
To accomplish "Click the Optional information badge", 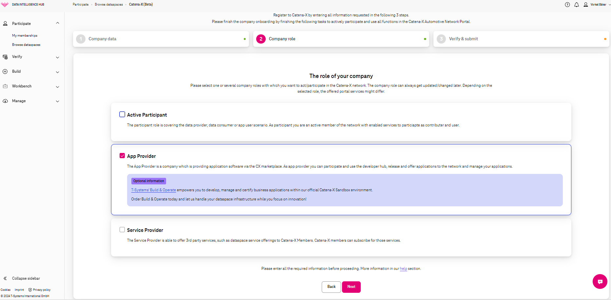I will pos(149,181).
